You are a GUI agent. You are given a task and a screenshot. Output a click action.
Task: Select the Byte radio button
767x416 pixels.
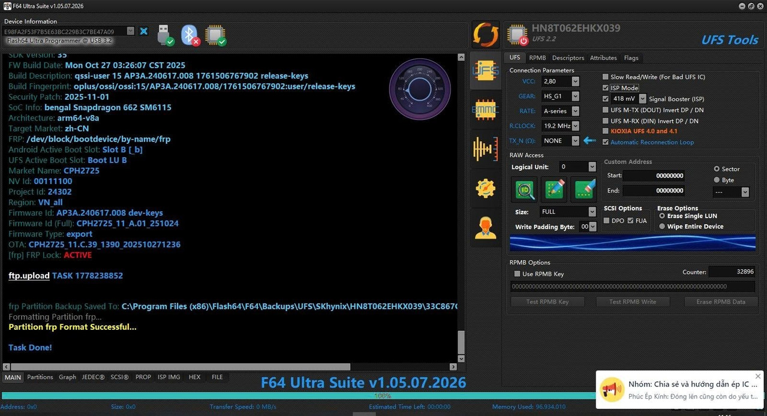coord(717,180)
